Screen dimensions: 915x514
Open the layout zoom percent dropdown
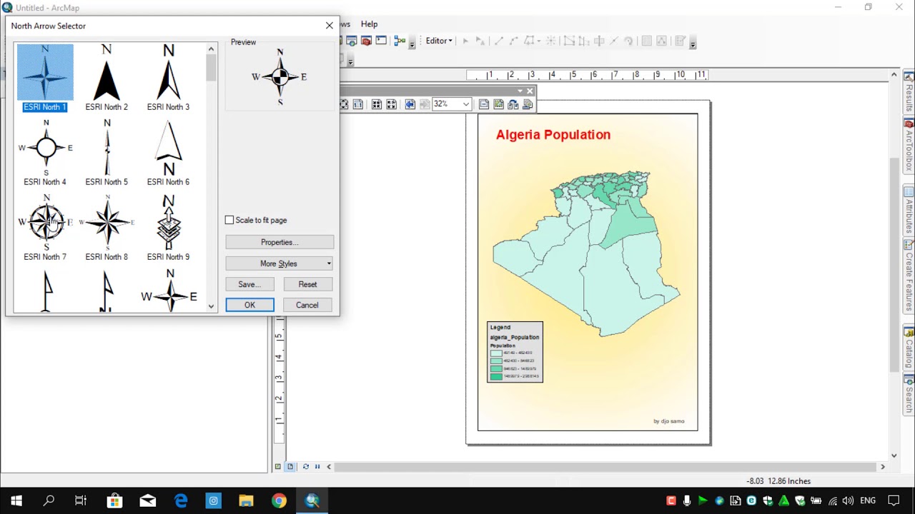point(466,104)
